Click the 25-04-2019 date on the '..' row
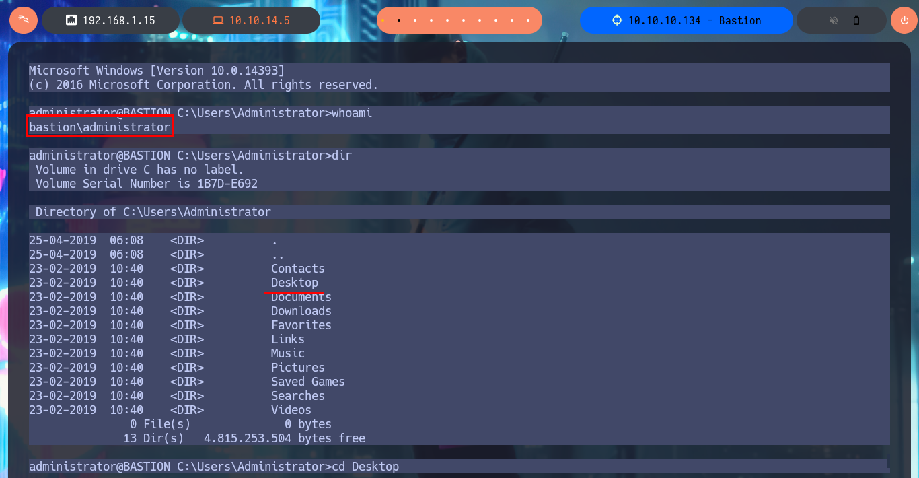Image resolution: width=919 pixels, height=478 pixels. point(63,254)
